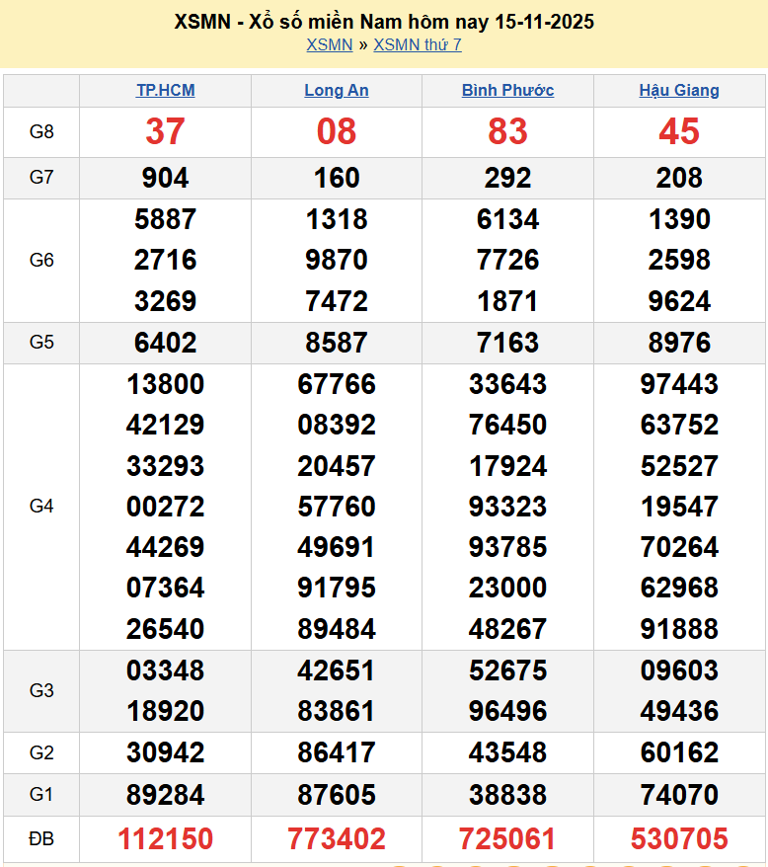Image resolution: width=768 pixels, height=867 pixels.
Task: Click TP.HCM special prize 112150
Action: [x=165, y=839]
